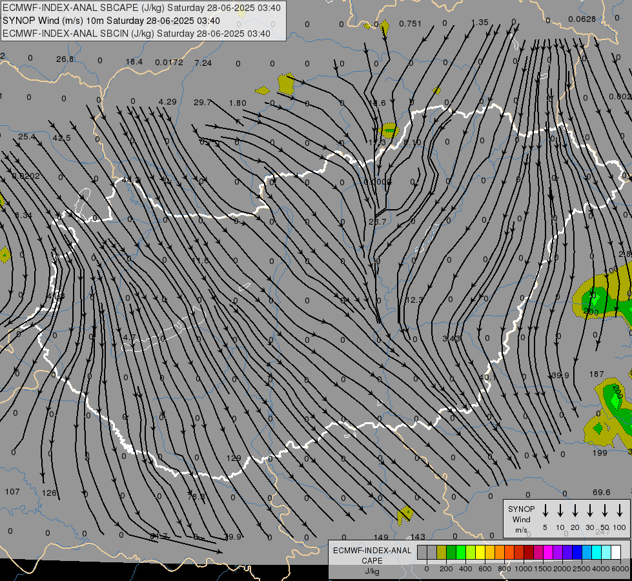Click the map value 1.80
The height and width of the screenshot is (581, 632).
pyautogui.click(x=238, y=103)
